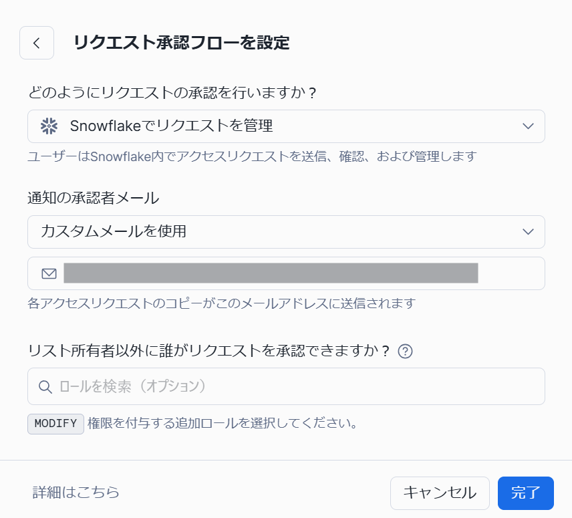Click the envelope mail icon

click(49, 273)
